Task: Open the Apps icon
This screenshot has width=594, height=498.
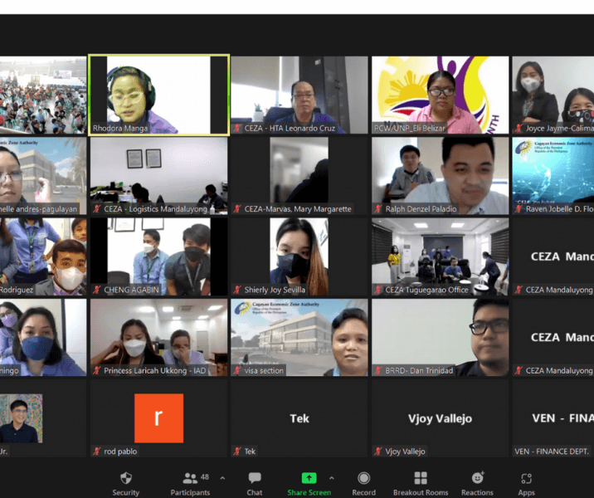Action: click(x=526, y=478)
